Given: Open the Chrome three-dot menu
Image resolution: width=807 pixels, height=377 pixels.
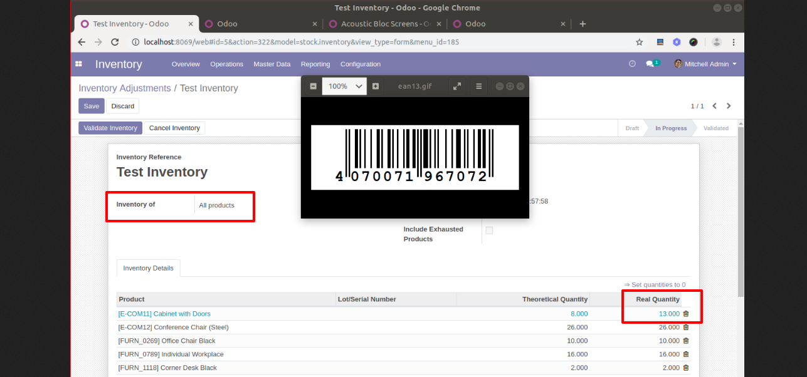Looking at the screenshot, I should (x=734, y=42).
